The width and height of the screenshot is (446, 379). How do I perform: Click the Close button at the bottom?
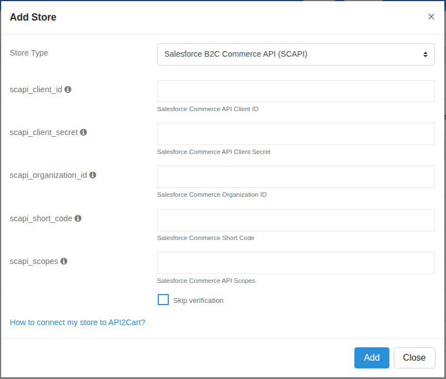point(414,357)
